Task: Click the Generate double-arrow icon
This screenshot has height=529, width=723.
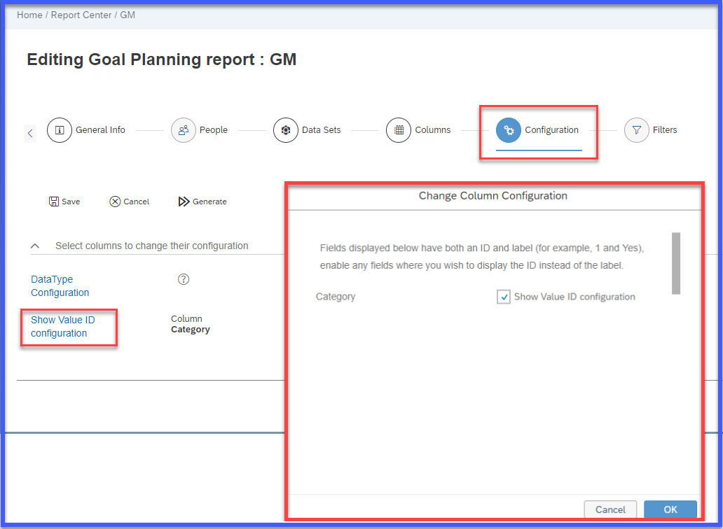Action: (184, 202)
